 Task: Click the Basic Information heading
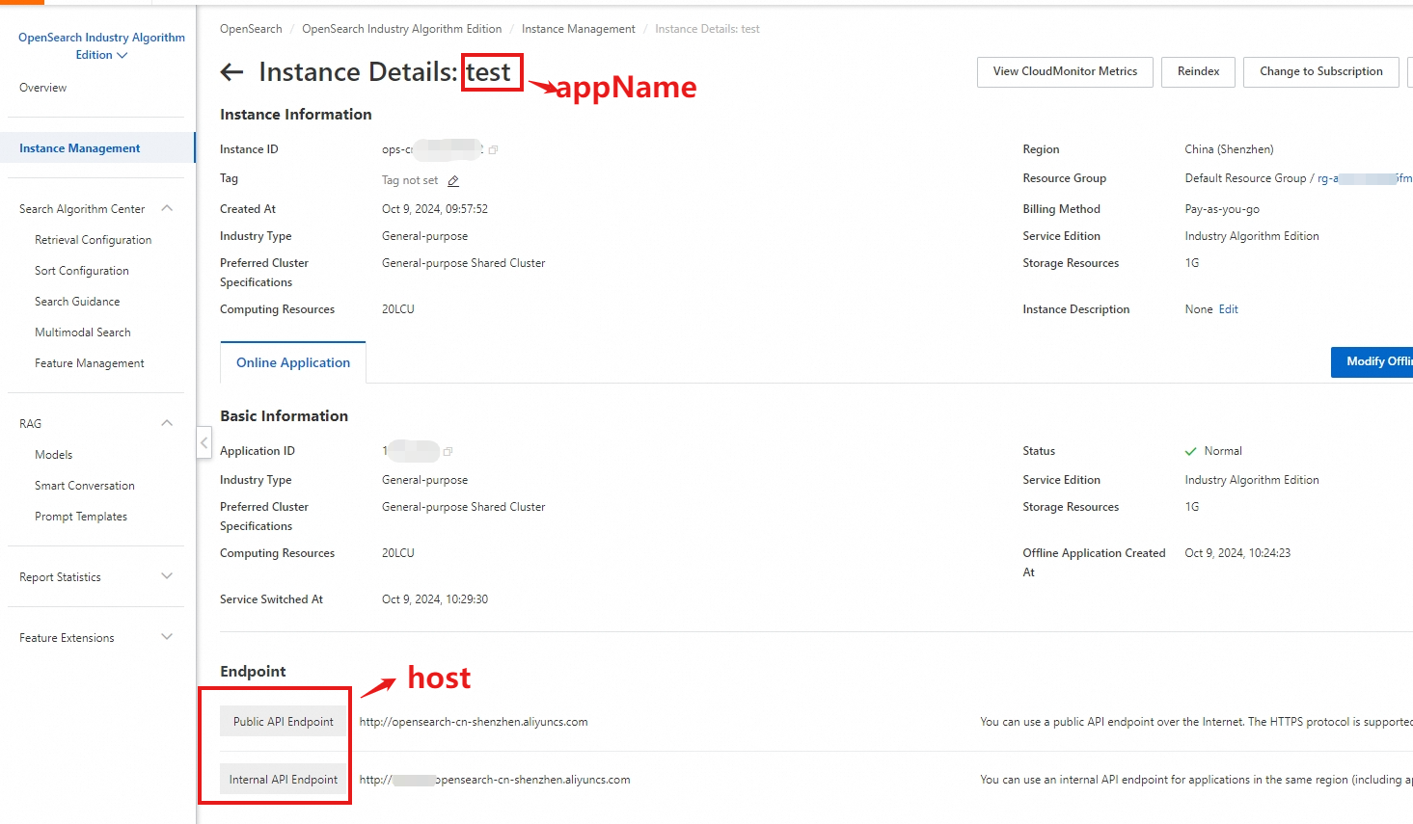point(284,415)
